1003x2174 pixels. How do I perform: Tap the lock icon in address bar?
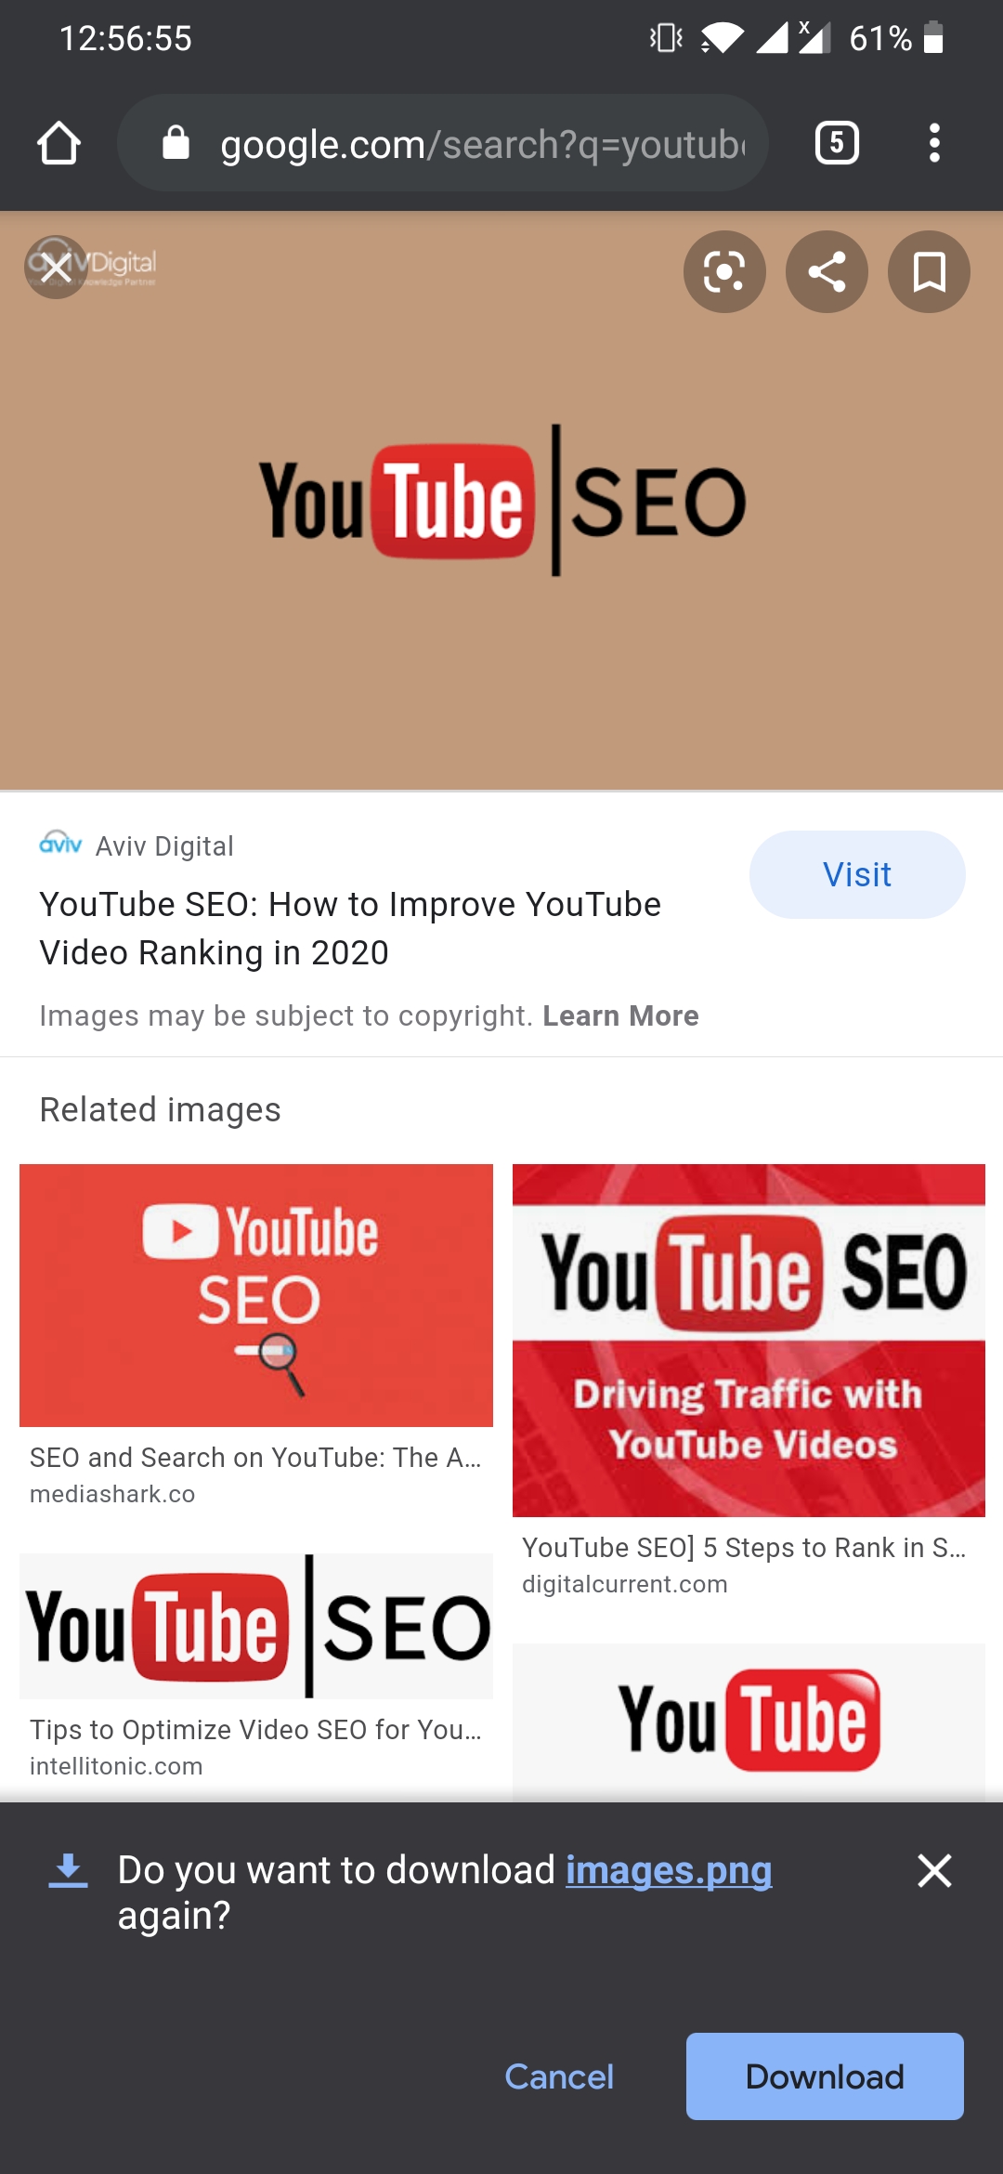pyautogui.click(x=176, y=143)
